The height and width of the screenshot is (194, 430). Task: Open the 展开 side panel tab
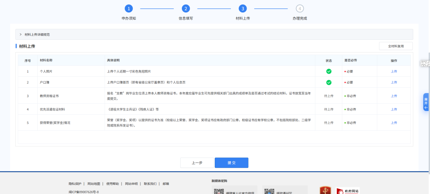coord(426,102)
